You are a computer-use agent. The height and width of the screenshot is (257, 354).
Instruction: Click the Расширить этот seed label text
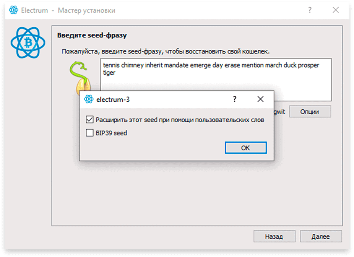180,120
